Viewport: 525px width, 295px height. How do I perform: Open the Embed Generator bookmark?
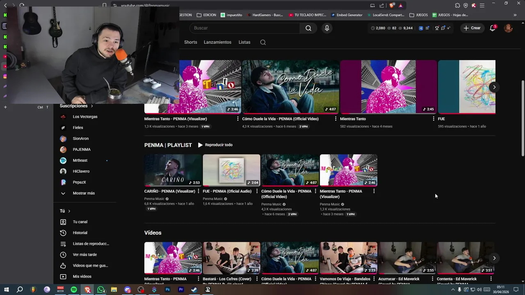(x=347, y=15)
